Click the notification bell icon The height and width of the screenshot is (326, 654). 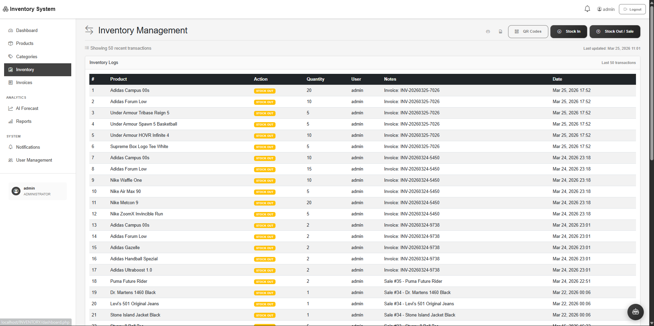pos(587,9)
